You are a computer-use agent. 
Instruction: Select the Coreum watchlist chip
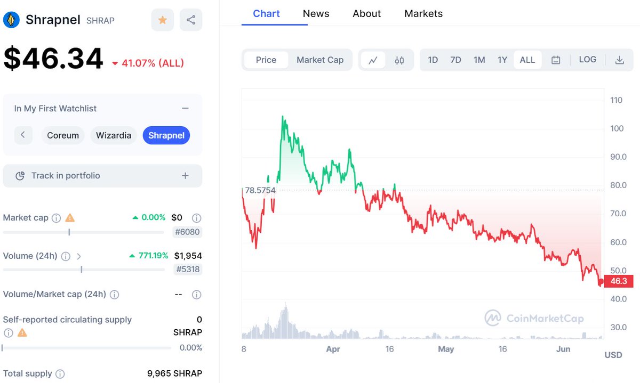(x=63, y=135)
